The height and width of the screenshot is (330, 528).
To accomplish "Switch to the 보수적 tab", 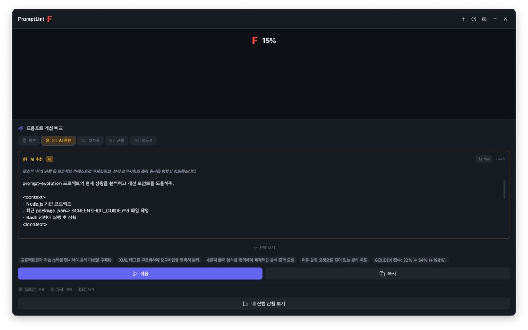I will click(90, 141).
